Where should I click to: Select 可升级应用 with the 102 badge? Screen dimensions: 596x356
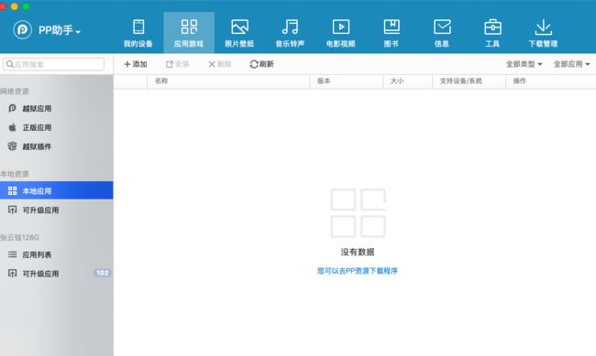point(57,274)
